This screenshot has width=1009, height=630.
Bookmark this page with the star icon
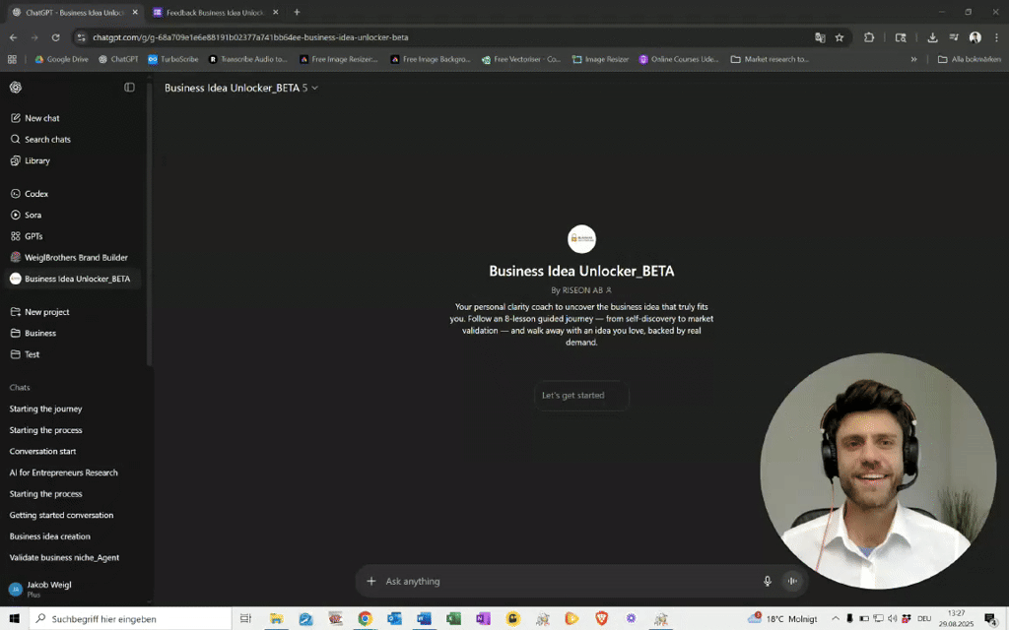click(x=840, y=37)
